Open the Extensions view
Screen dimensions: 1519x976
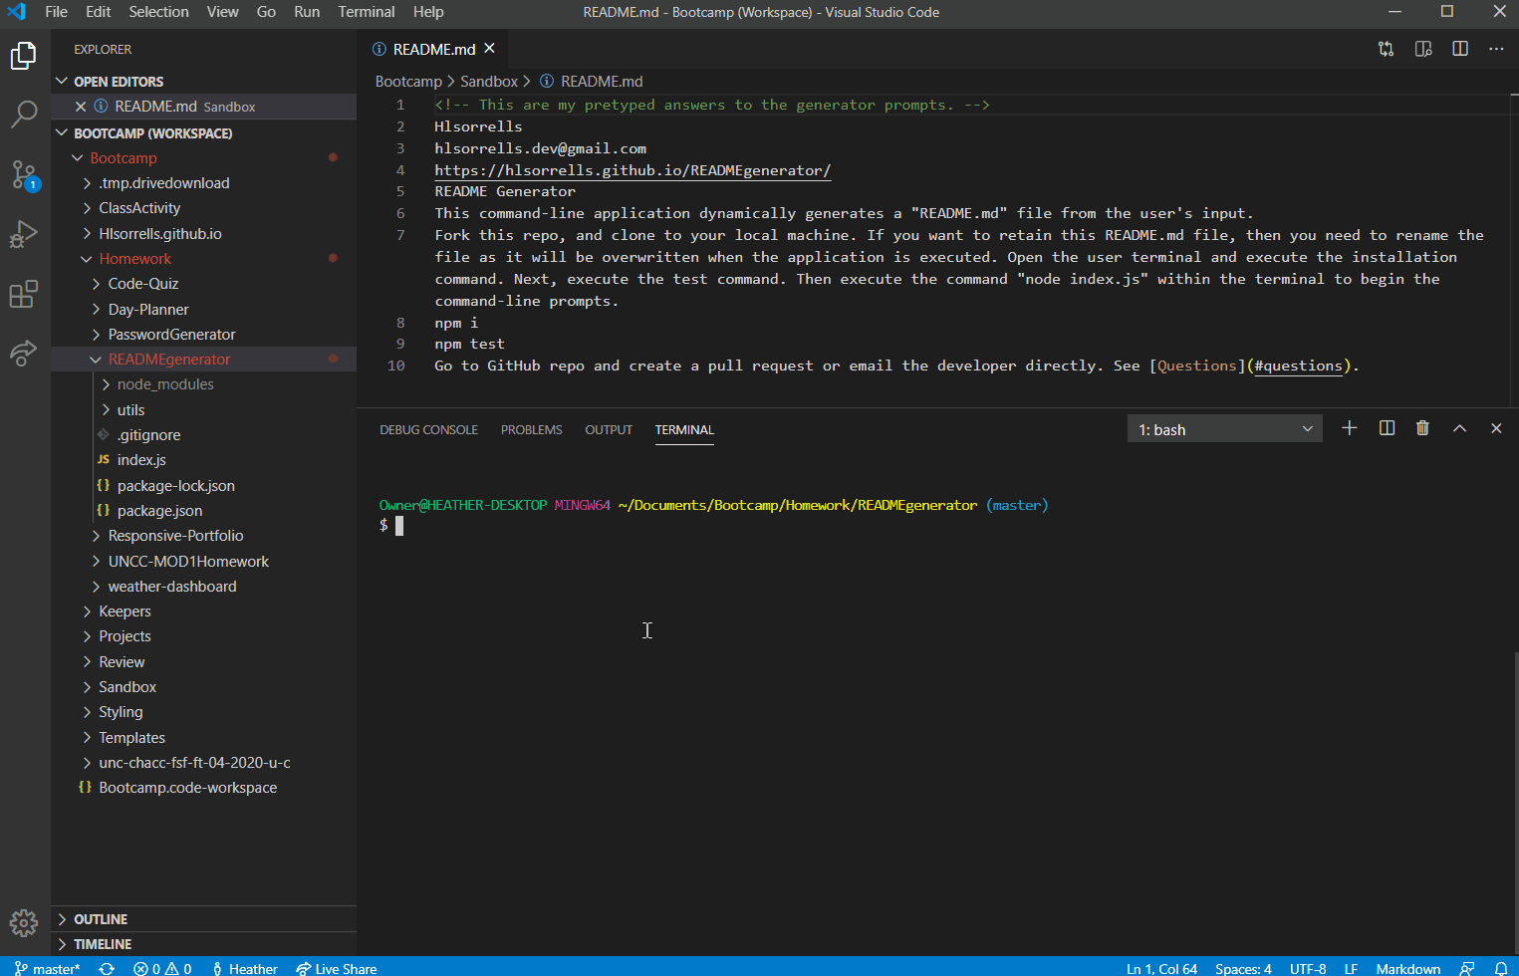(x=24, y=294)
